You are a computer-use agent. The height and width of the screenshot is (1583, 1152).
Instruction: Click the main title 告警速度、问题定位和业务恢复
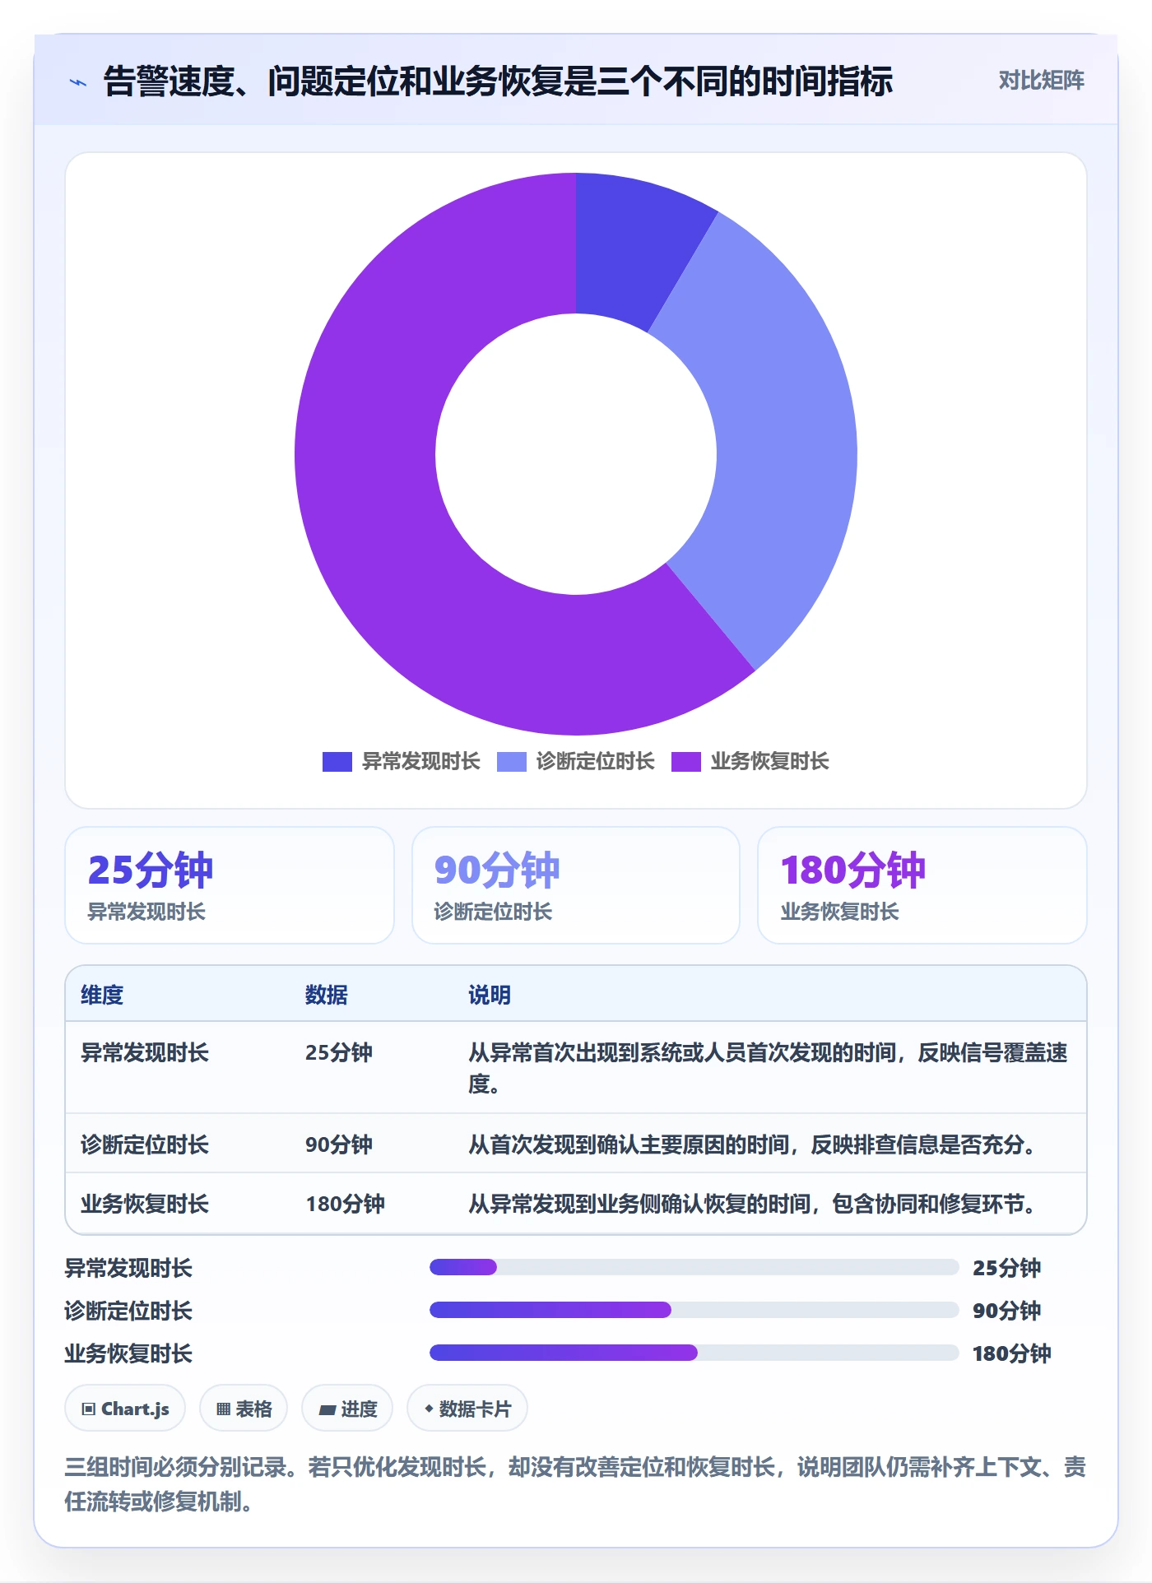[497, 81]
